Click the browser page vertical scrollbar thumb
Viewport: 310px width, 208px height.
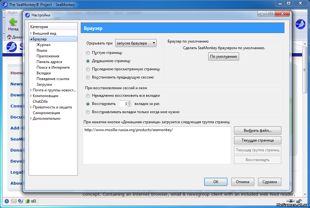tap(305, 70)
